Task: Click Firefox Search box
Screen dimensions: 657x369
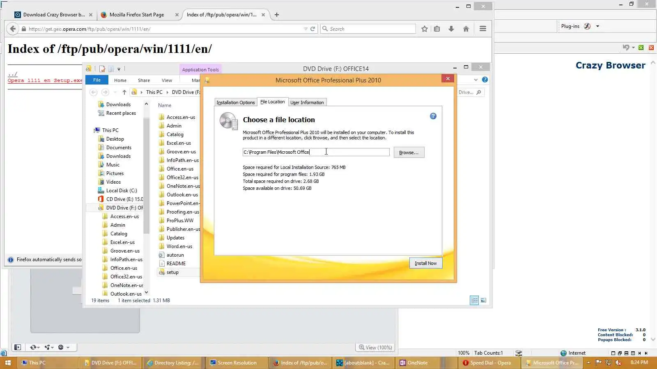Action: click(368, 29)
